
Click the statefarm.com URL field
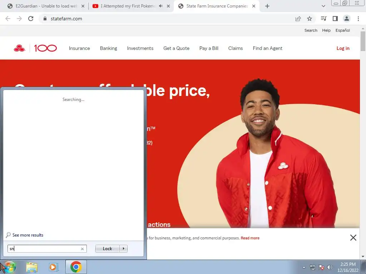pos(66,19)
